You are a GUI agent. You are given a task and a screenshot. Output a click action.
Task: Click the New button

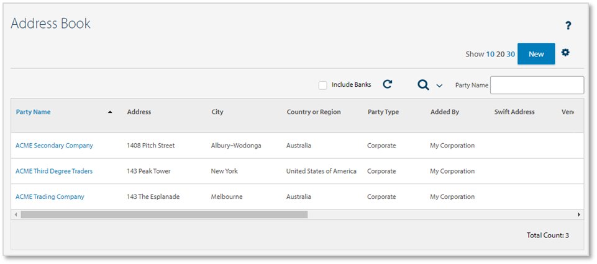click(536, 54)
